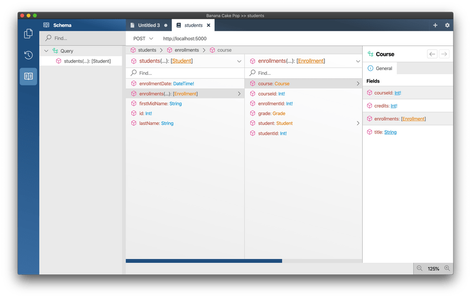Switch to the Untitled 3 tab
The image size is (471, 298).
(x=148, y=25)
